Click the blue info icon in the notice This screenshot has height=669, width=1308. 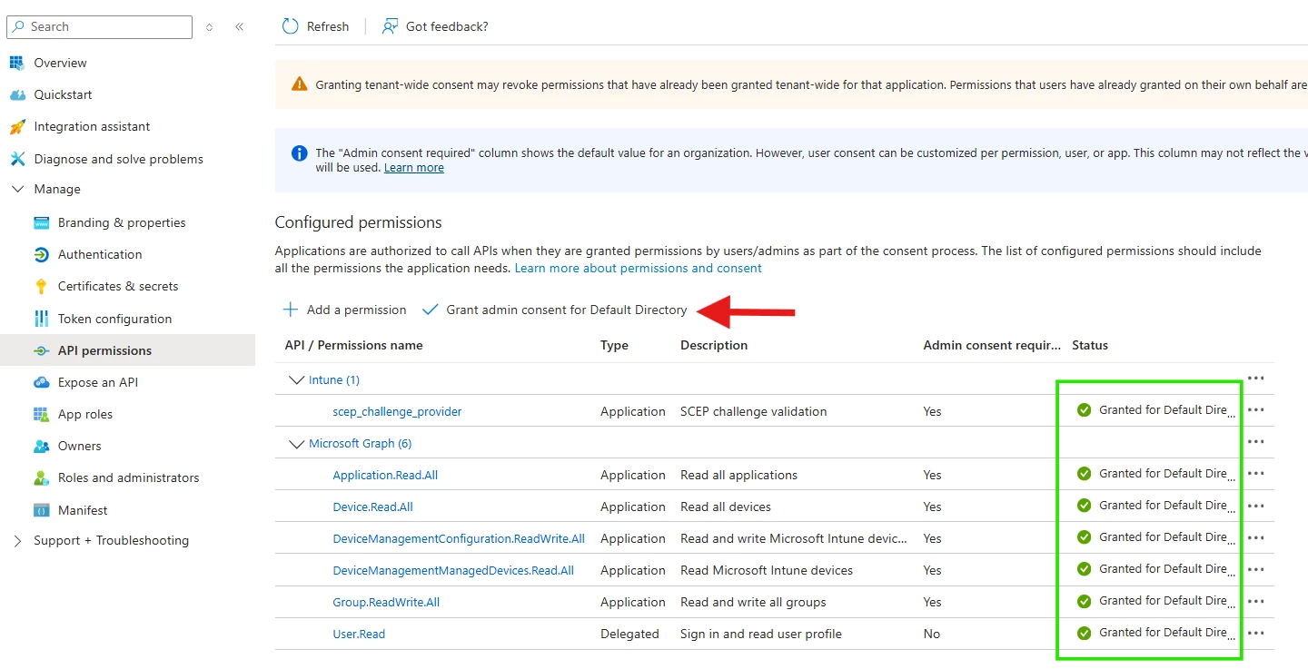[300, 153]
